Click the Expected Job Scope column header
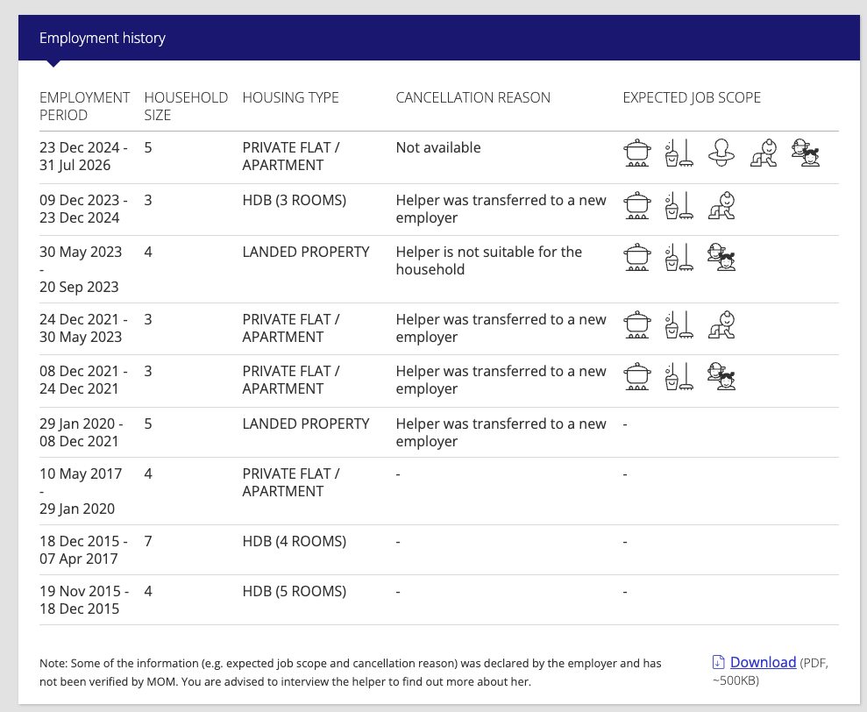Screen dimensions: 867x712 pyautogui.click(x=692, y=98)
